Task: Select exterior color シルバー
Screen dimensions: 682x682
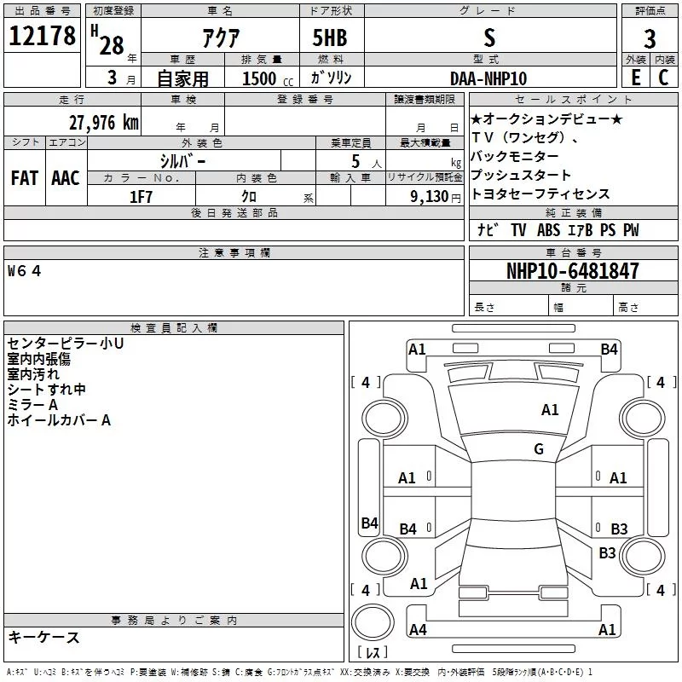Action: (182, 161)
